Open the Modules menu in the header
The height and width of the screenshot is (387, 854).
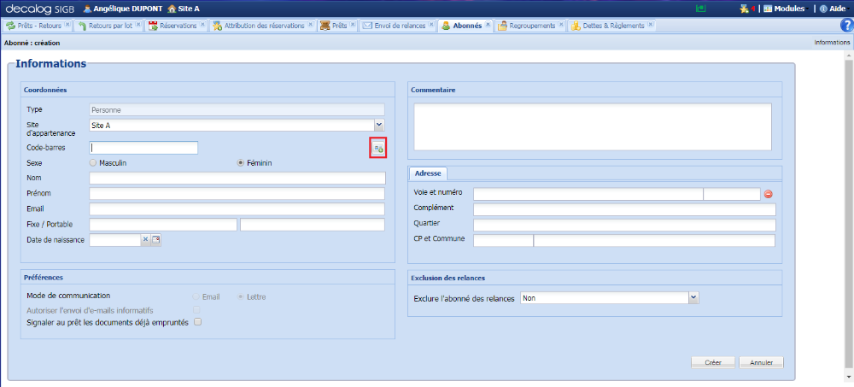click(783, 8)
